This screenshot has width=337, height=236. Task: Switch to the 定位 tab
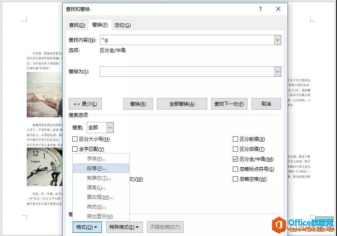123,24
